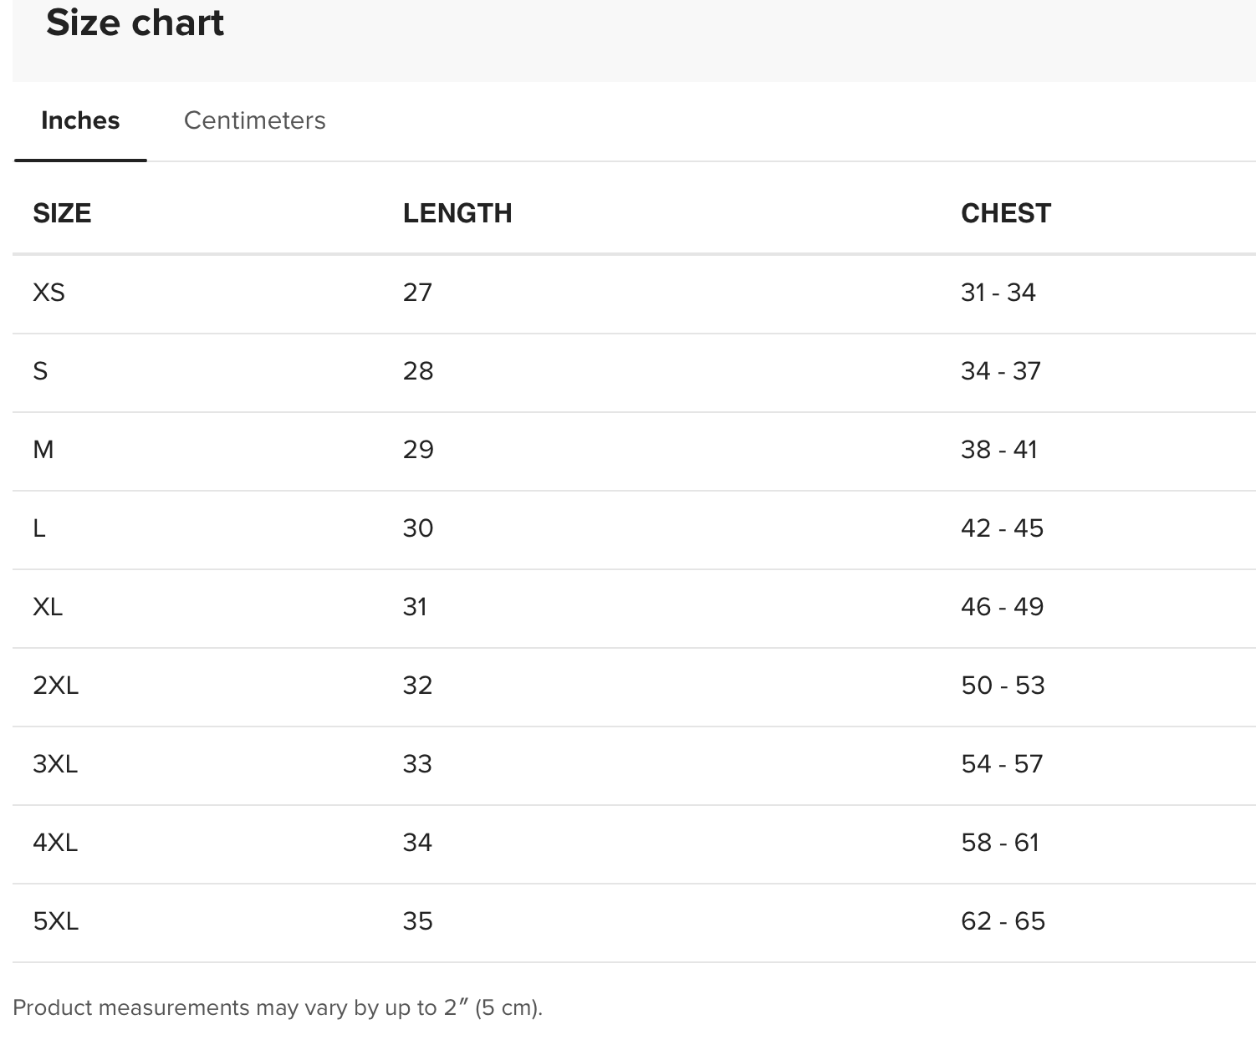
Task: Click the CHEST column header
Action: 1005,213
